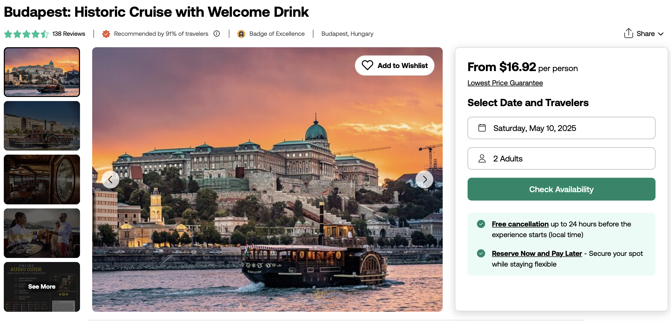Click the Badge of Excellence medal icon
The image size is (671, 327).
[x=241, y=34]
